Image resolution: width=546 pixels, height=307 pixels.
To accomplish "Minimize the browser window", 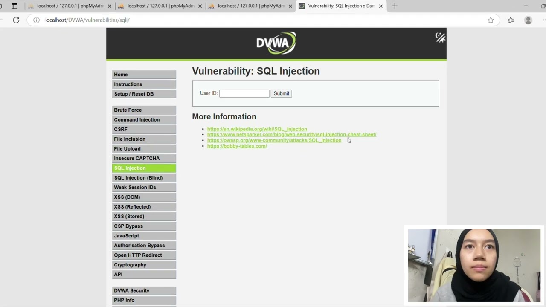I will [526, 6].
